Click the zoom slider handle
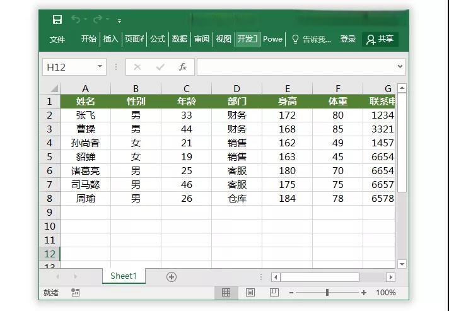 [x=327, y=293]
